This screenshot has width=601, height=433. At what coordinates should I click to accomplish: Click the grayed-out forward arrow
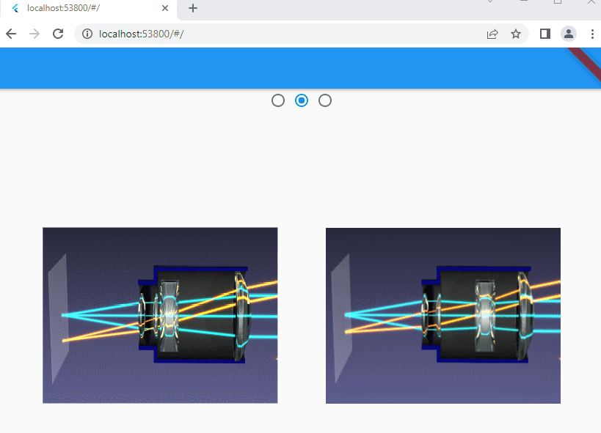34,34
